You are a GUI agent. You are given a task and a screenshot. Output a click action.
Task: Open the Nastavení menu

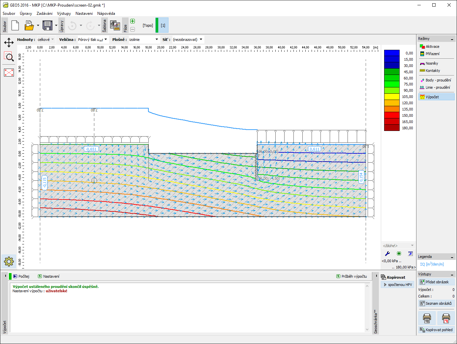[x=84, y=14]
